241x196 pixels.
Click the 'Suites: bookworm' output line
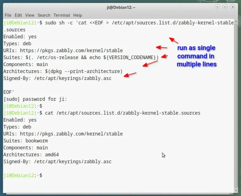tap(25, 141)
